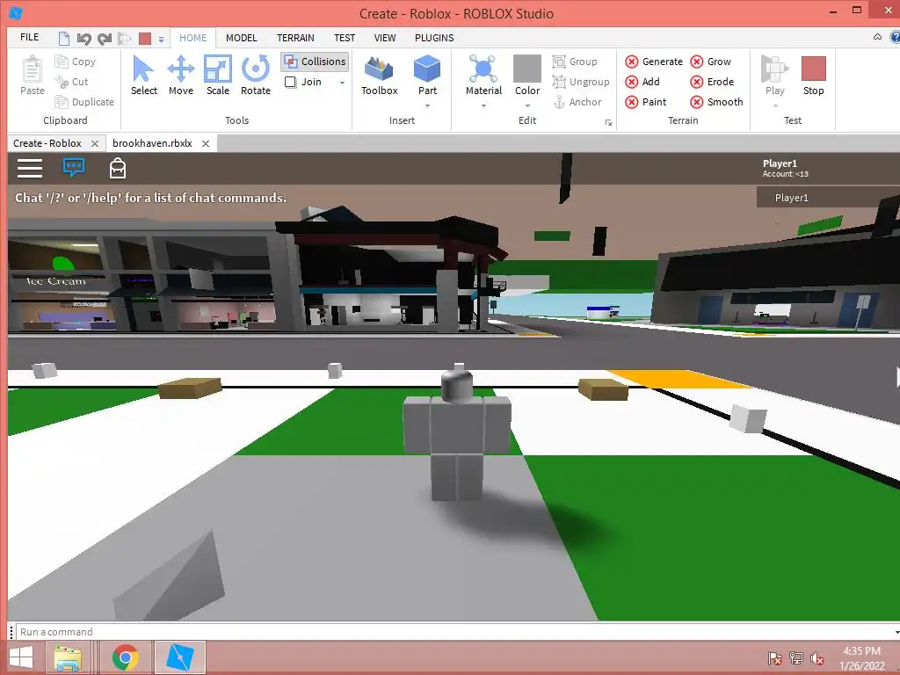Click Generate terrain

[x=654, y=62]
